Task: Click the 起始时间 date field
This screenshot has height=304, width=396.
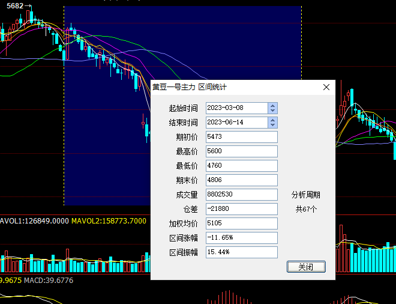Action: pos(236,108)
